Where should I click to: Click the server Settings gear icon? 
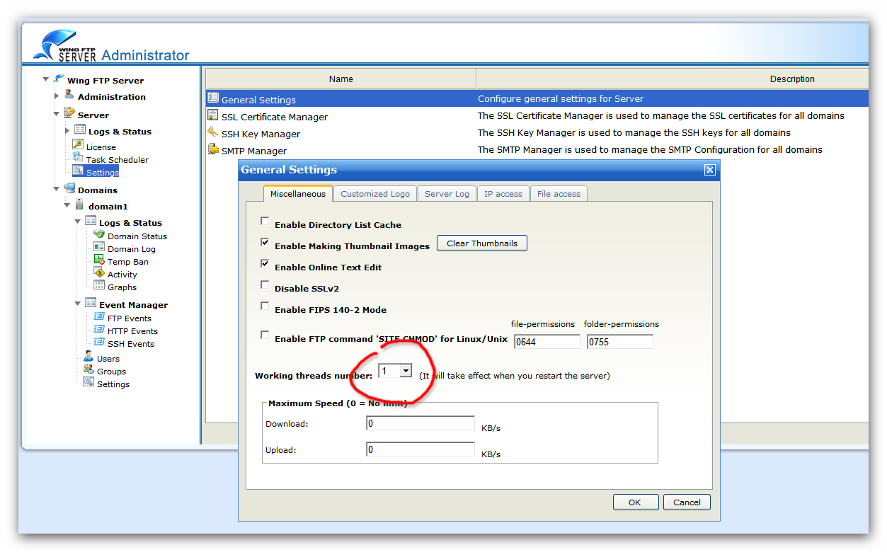click(78, 171)
